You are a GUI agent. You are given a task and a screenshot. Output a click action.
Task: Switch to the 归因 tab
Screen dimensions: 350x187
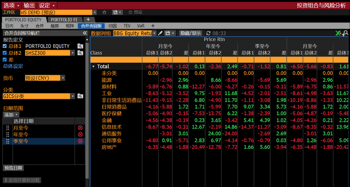point(113,26)
